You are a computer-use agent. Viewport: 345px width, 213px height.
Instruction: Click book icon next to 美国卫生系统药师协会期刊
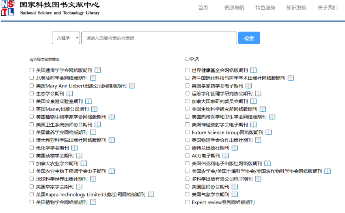98,124
